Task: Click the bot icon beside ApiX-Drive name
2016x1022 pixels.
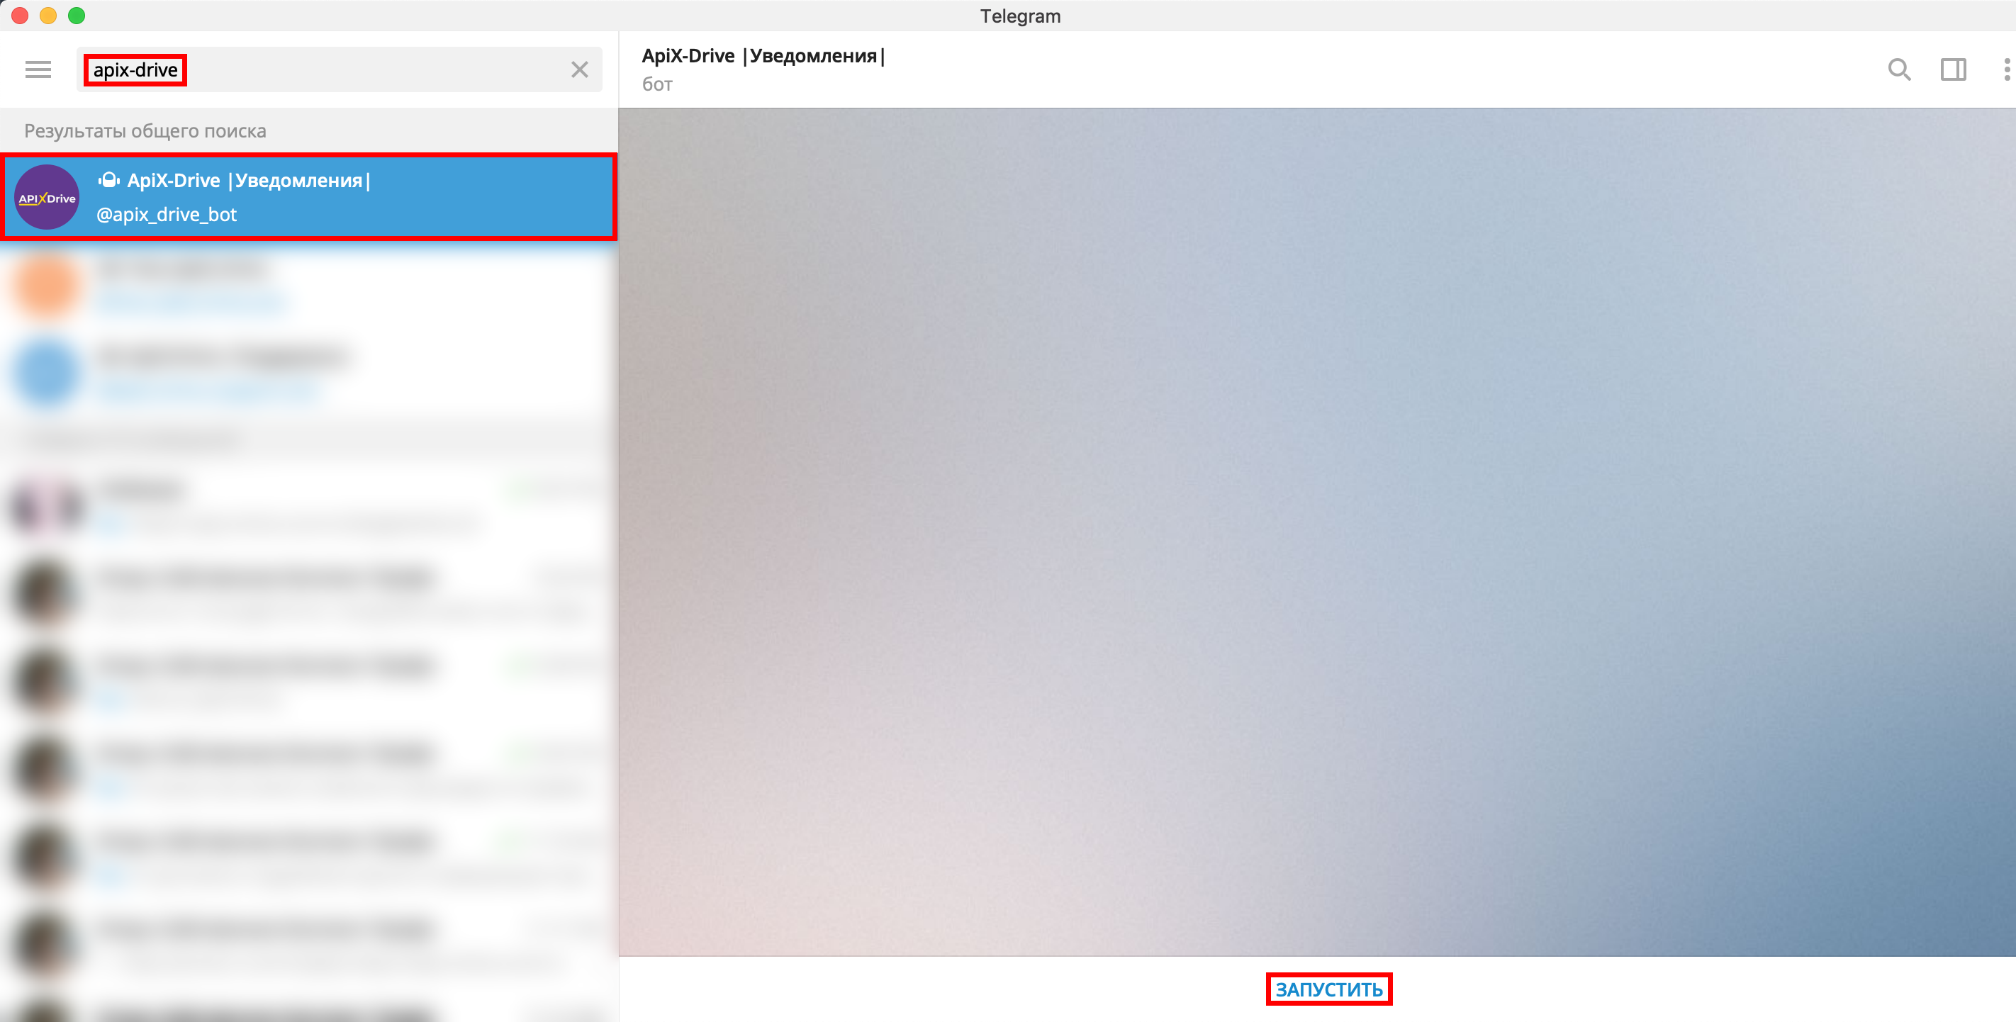Action: pos(108,180)
